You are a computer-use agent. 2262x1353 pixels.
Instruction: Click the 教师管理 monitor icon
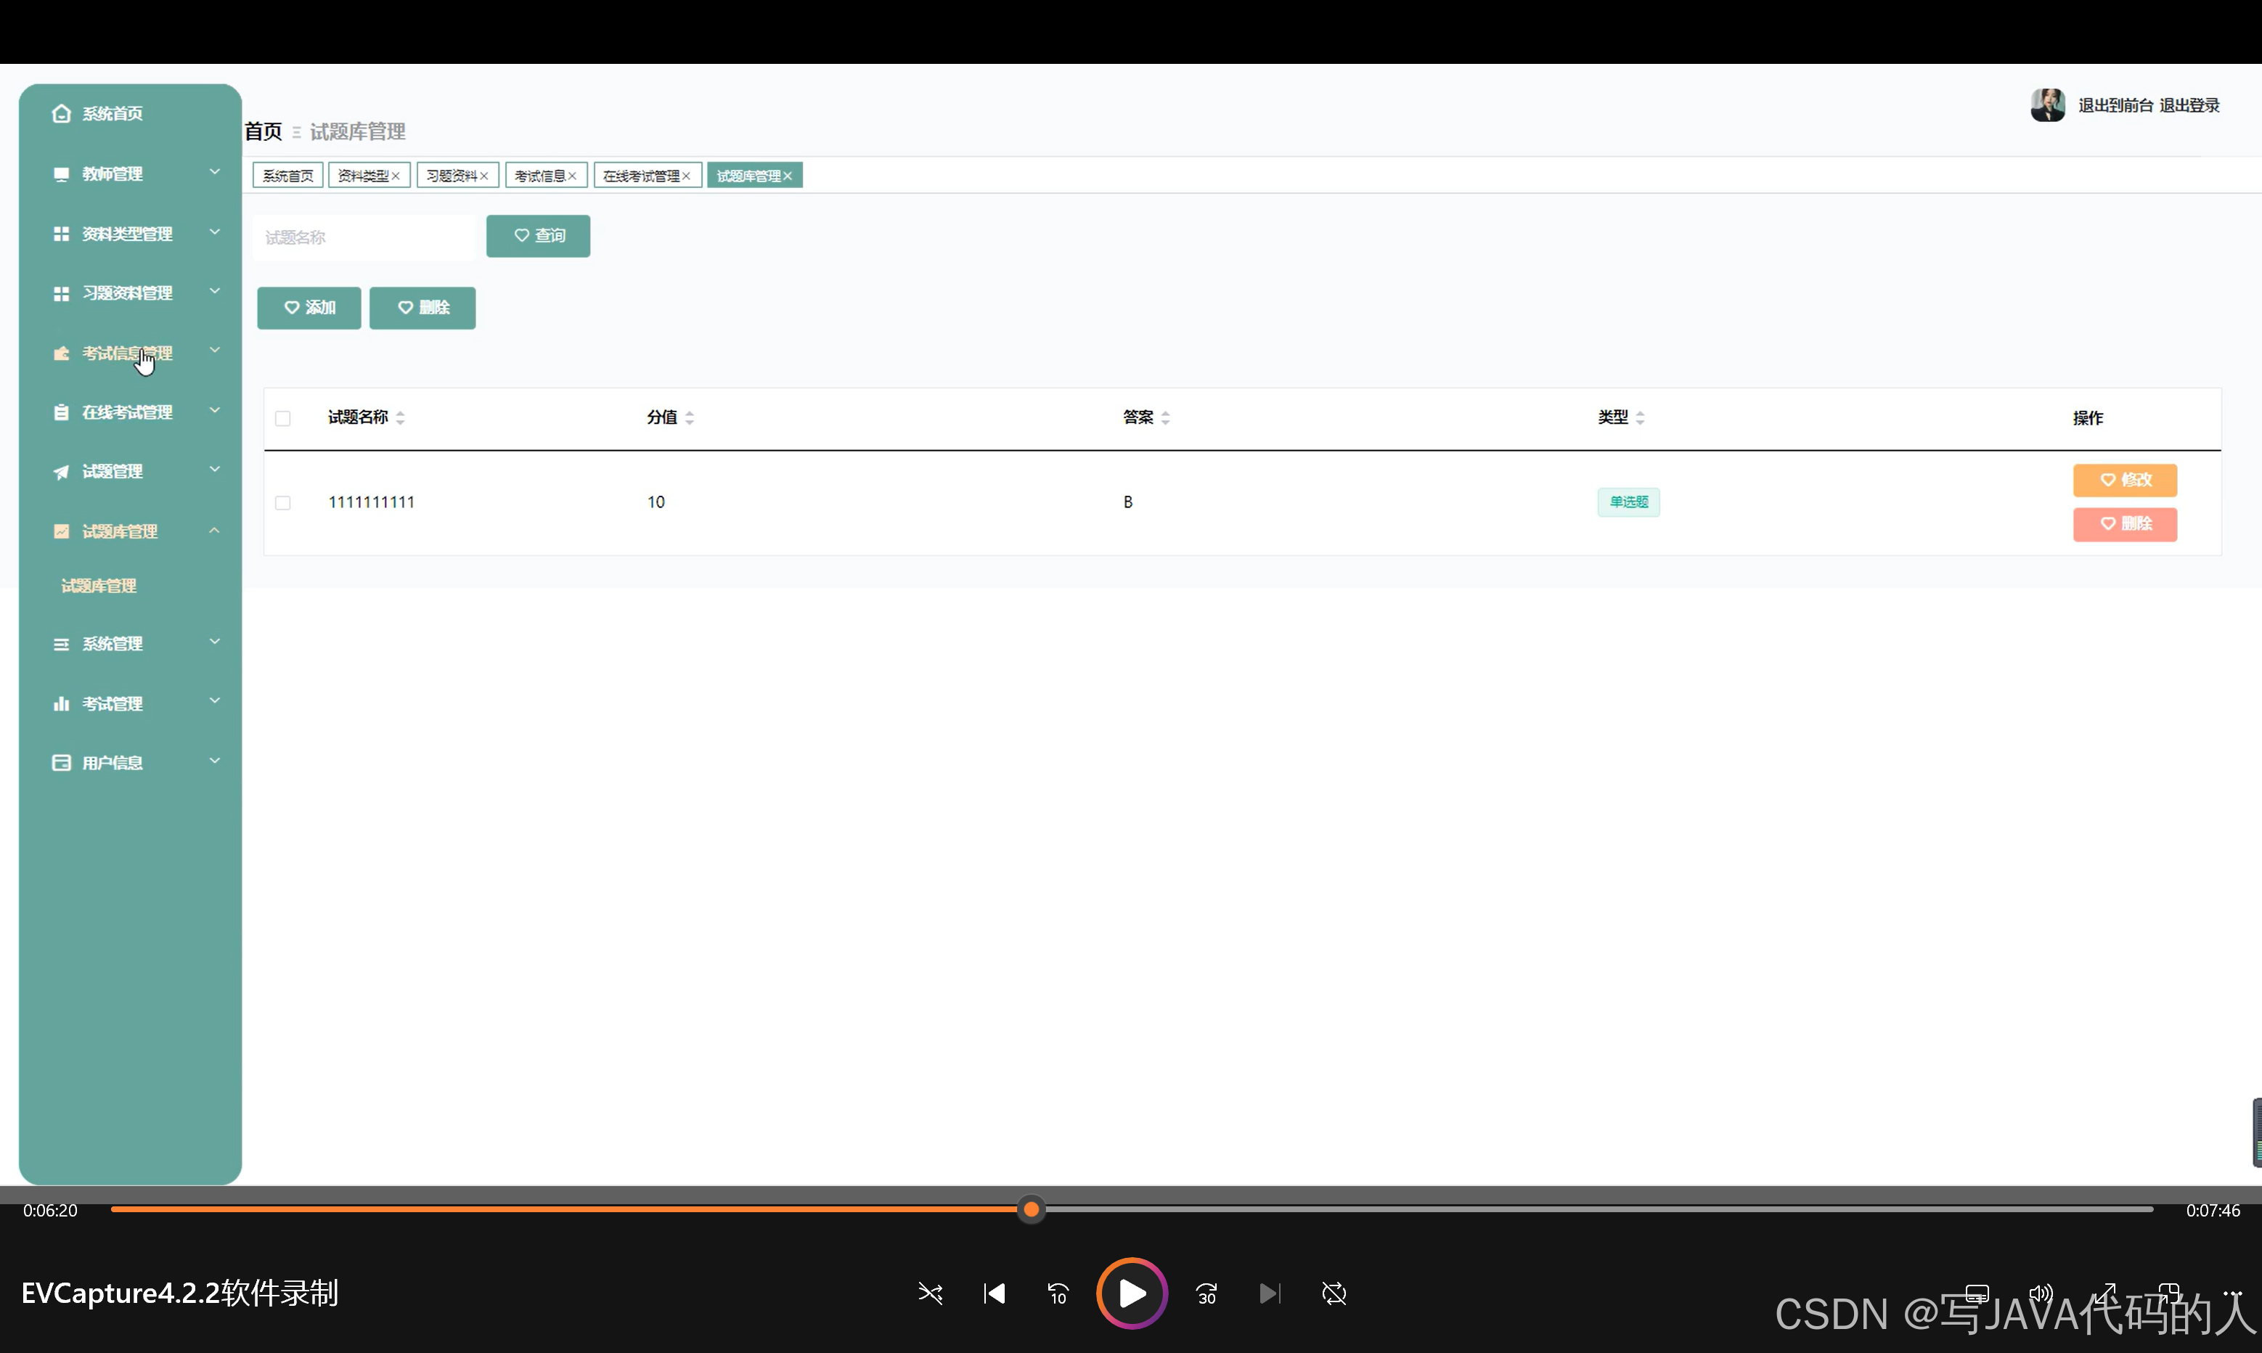point(61,173)
